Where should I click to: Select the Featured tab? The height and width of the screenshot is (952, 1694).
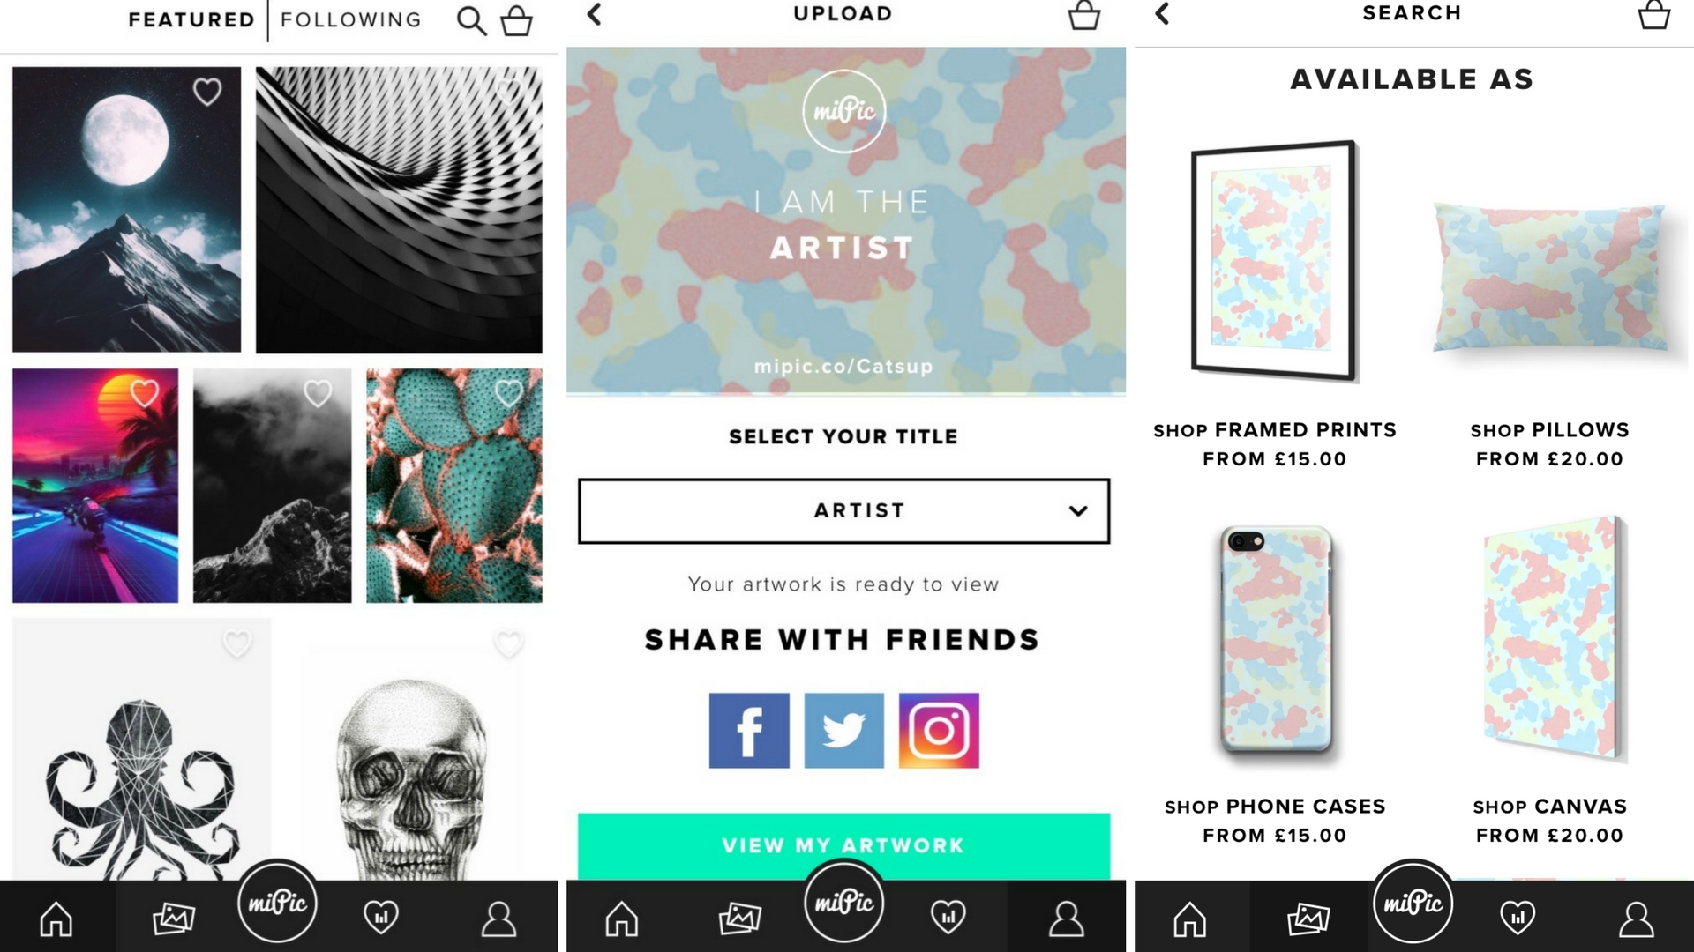pos(191,19)
